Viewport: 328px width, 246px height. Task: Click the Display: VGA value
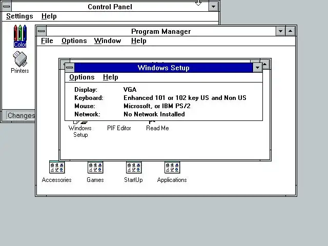click(x=130, y=90)
